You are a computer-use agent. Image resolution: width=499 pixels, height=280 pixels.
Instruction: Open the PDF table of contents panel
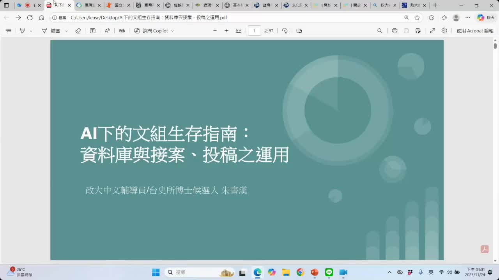9,30
